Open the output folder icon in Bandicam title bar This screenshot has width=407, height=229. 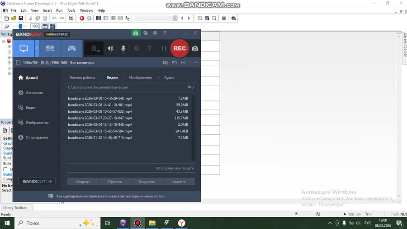[145, 33]
